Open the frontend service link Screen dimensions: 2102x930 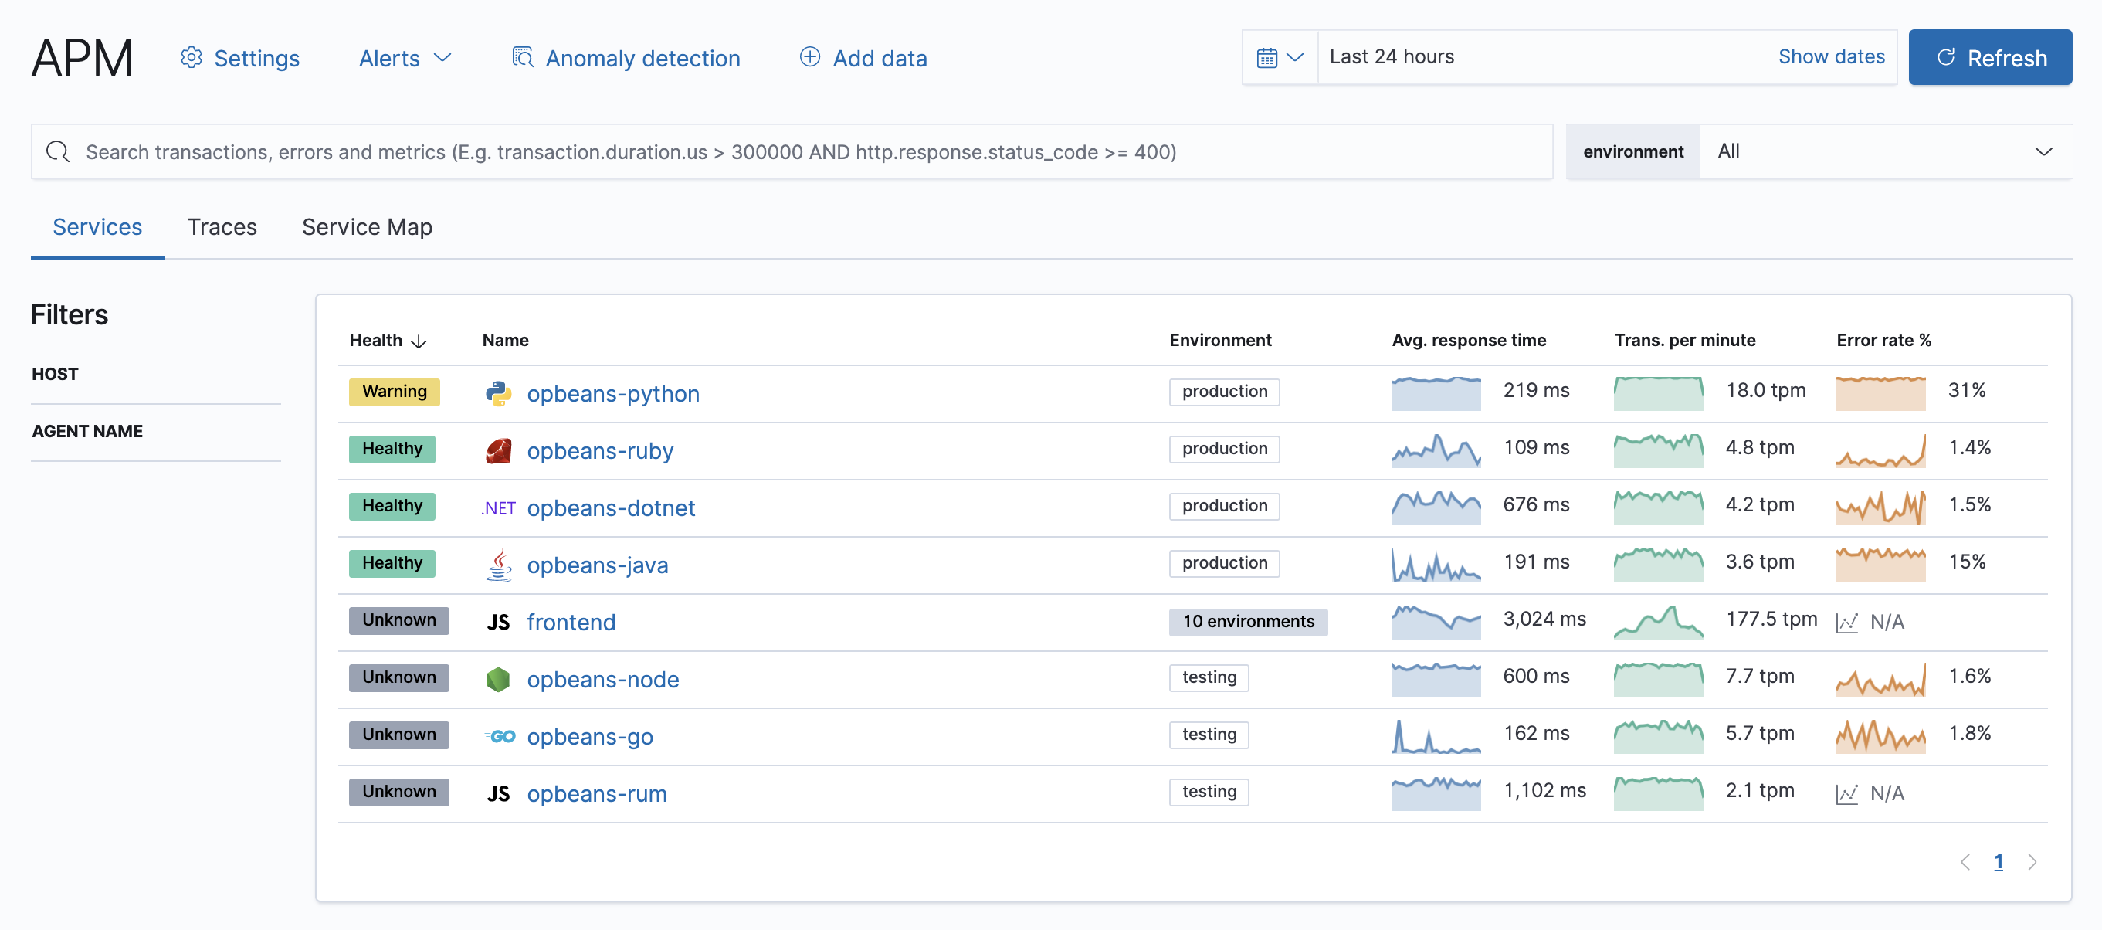571,622
